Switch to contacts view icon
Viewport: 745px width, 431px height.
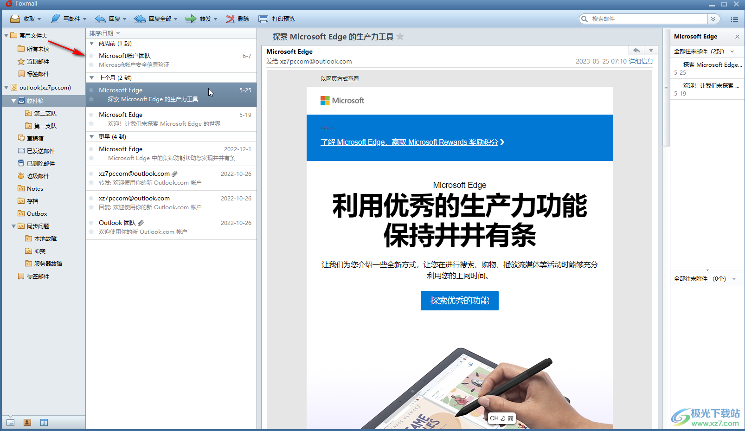coord(27,422)
